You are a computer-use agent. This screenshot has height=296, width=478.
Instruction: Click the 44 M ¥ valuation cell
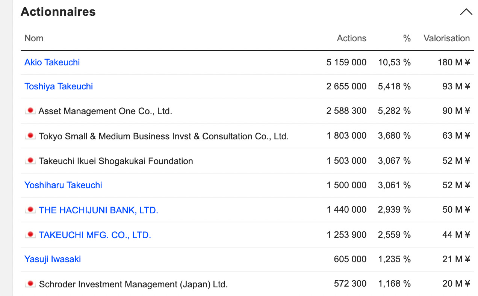(x=456, y=235)
